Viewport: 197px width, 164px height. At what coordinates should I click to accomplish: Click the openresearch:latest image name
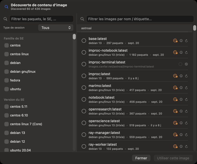(105, 109)
